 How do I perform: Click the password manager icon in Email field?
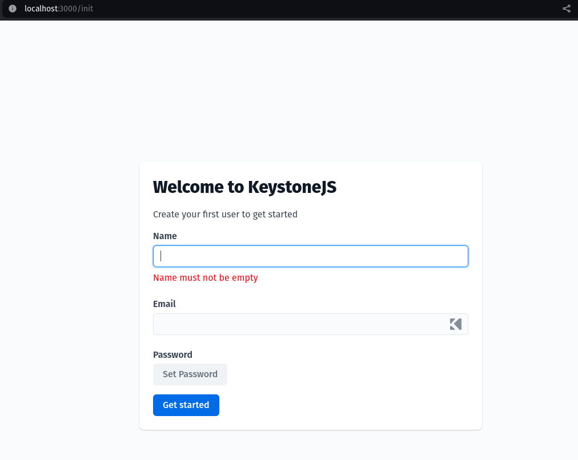456,324
